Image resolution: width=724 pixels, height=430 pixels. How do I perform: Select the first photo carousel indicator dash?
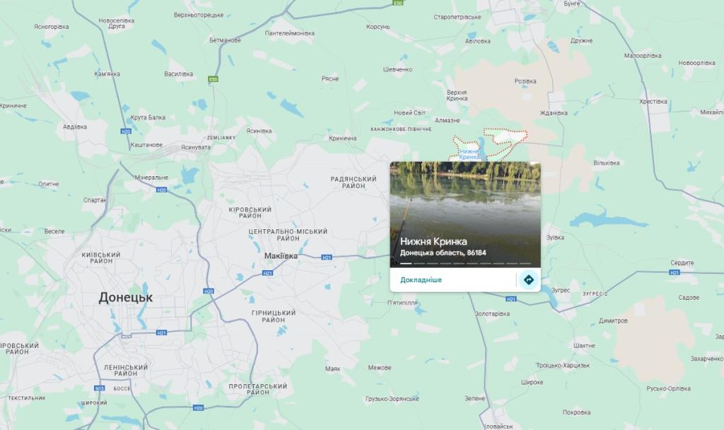pyautogui.click(x=406, y=264)
